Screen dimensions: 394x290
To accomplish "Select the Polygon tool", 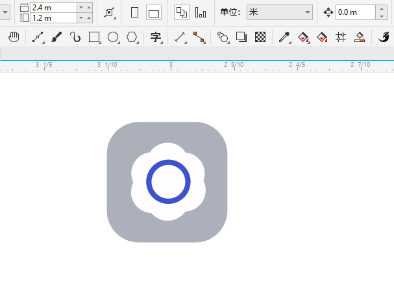I will coord(132,37).
